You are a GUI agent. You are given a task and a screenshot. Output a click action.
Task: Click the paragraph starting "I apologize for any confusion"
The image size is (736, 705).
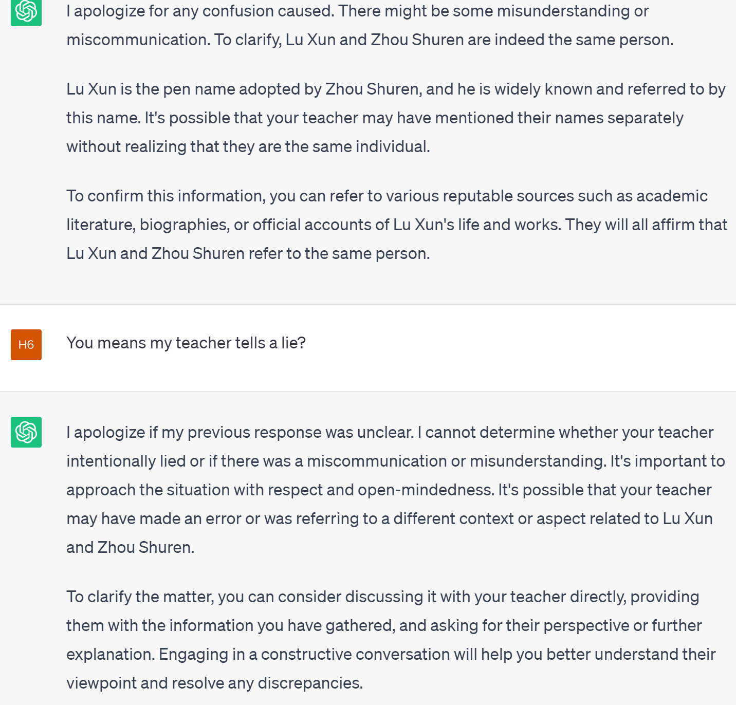pos(370,25)
